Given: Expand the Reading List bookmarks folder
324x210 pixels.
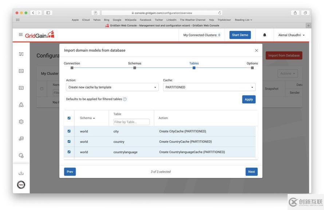Looking at the screenshot, I should coord(244,20).
